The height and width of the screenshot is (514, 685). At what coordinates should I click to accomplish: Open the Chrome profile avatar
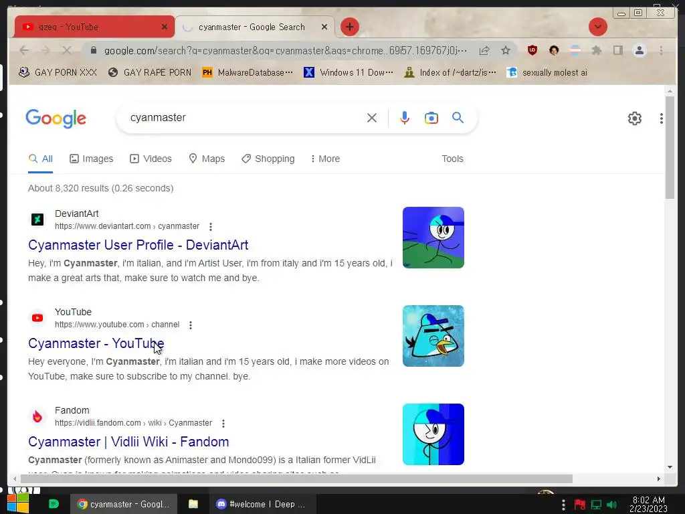click(639, 50)
